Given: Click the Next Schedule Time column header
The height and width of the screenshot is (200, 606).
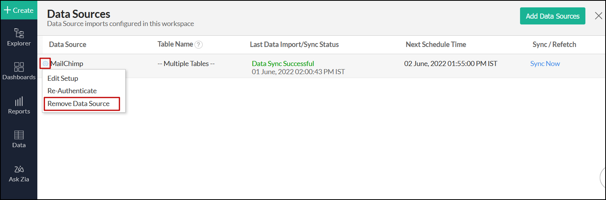Looking at the screenshot, I should pyautogui.click(x=436, y=45).
